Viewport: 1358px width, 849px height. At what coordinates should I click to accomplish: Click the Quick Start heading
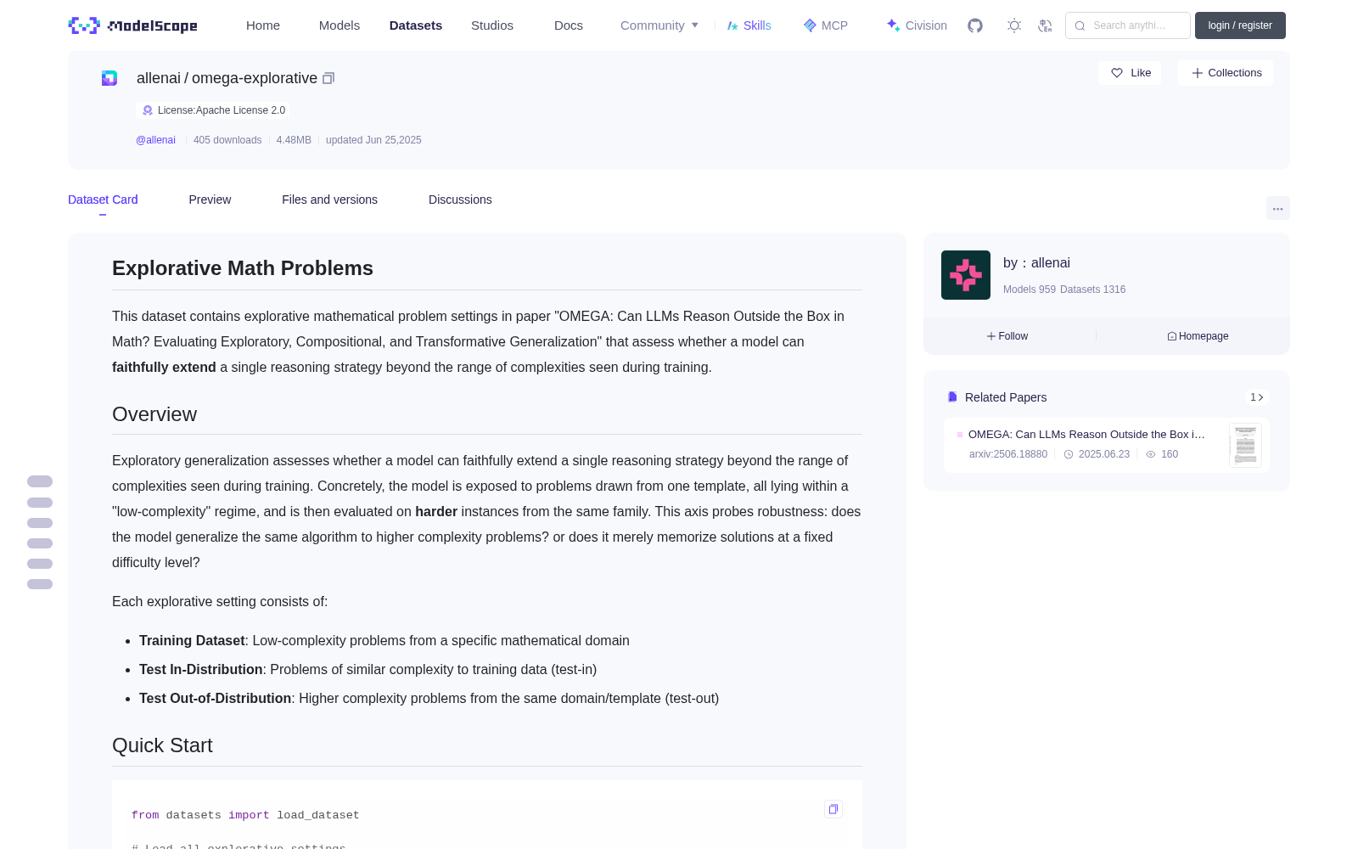(162, 745)
